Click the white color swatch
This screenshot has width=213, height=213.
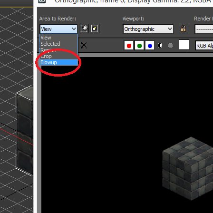[184, 45]
